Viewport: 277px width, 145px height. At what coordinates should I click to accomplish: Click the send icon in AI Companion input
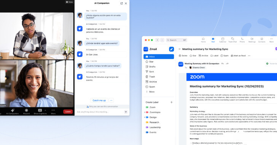[126, 112]
